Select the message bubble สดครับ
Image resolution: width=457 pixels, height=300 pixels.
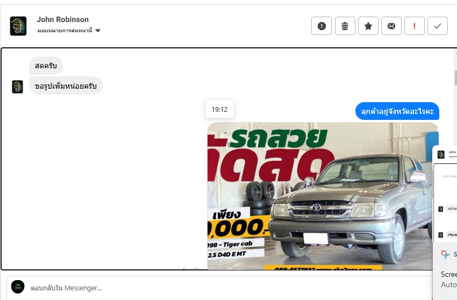pyautogui.click(x=46, y=66)
